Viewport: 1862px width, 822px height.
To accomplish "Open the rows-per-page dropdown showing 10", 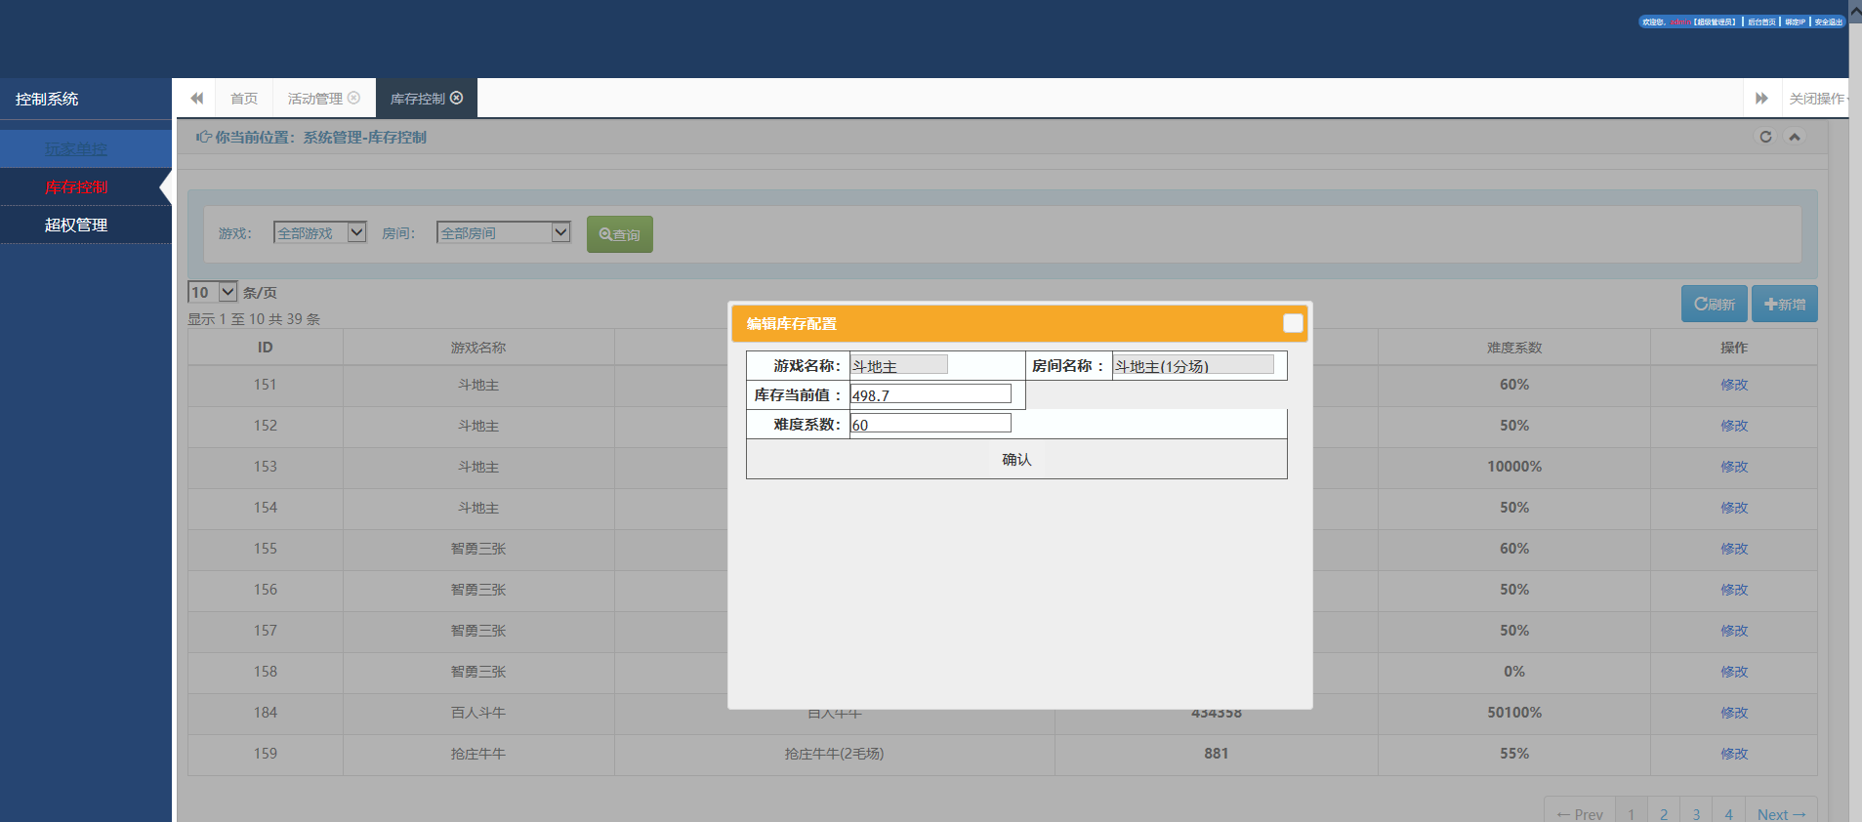I will coord(212,292).
